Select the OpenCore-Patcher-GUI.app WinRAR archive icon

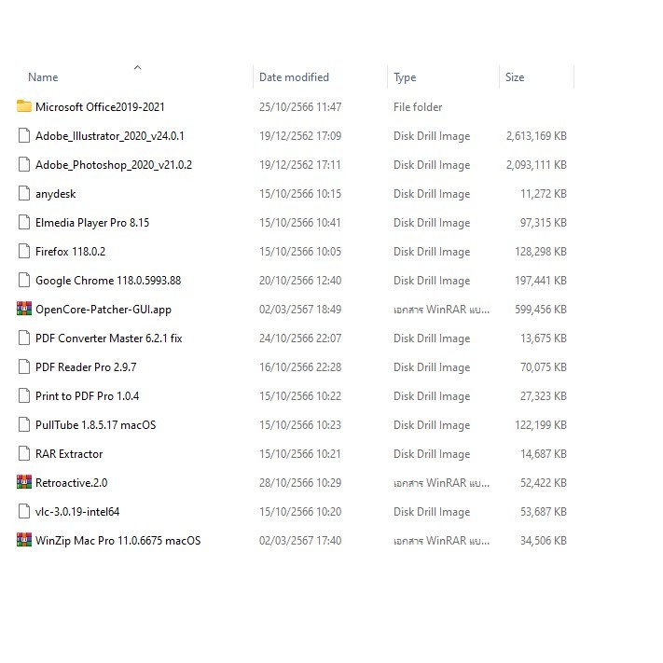click(x=24, y=309)
